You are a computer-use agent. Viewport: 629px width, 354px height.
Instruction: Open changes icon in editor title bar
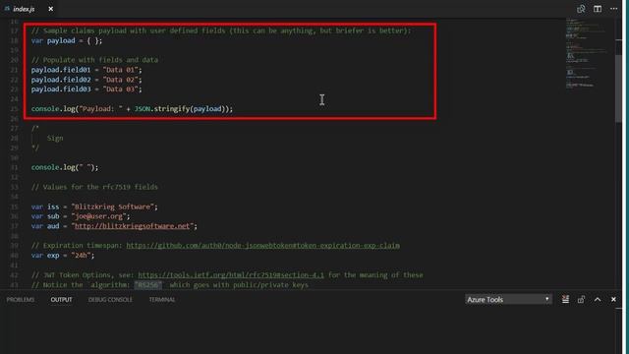coord(581,9)
